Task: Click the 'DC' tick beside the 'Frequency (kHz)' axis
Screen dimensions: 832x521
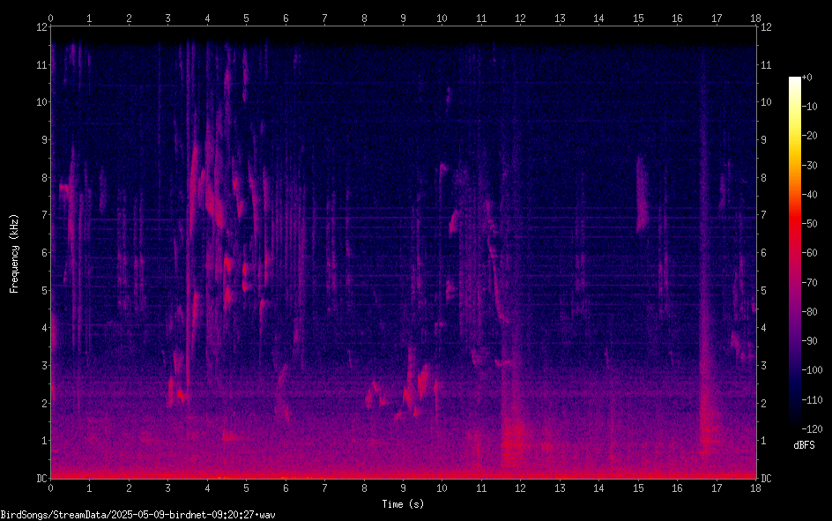Action: tap(41, 479)
